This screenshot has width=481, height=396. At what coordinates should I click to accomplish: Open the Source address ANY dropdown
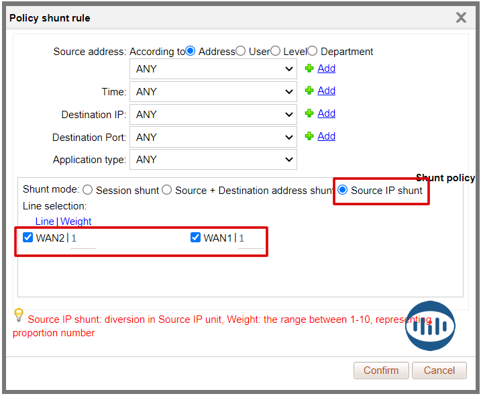pyautogui.click(x=213, y=68)
